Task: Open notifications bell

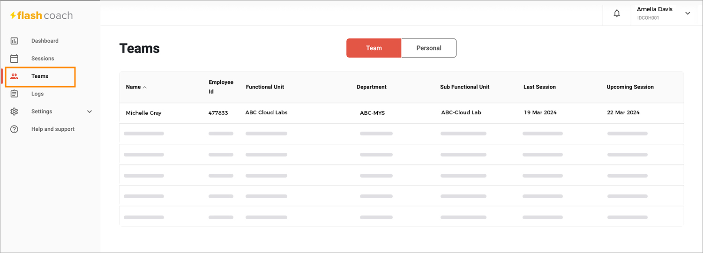Action: point(617,14)
